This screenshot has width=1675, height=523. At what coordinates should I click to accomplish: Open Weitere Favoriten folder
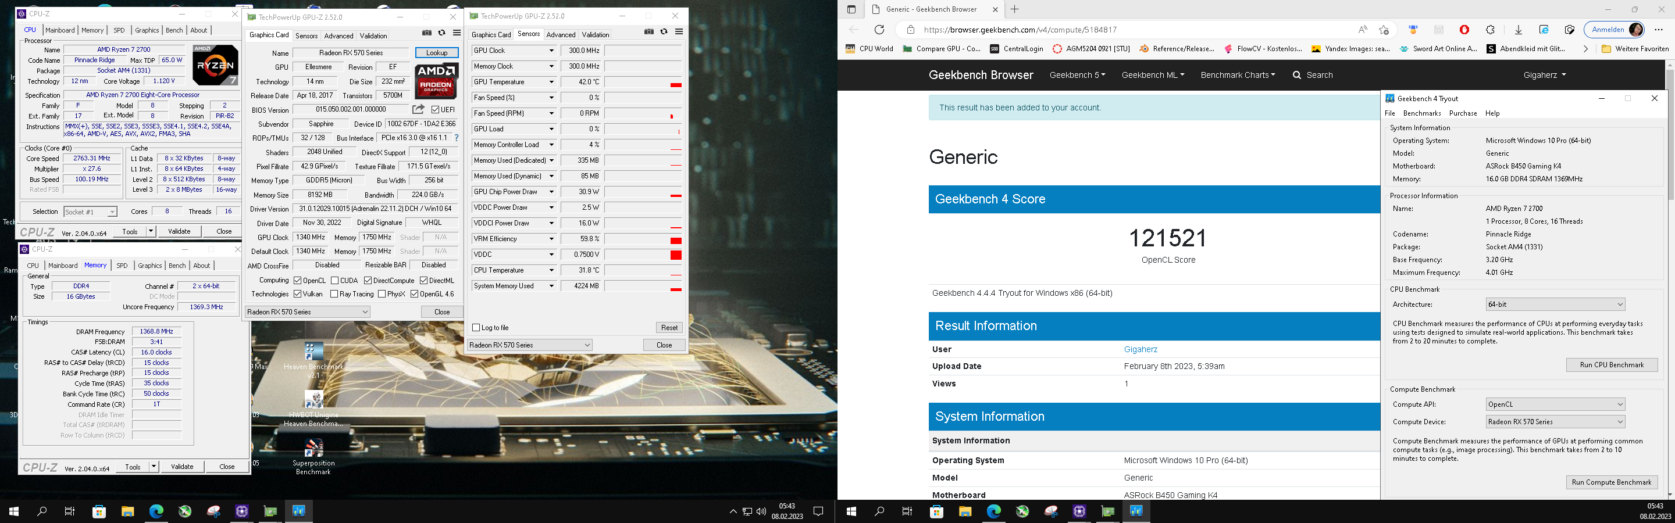point(1635,49)
